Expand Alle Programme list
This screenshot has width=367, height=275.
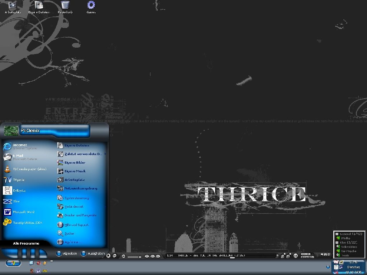point(26,243)
